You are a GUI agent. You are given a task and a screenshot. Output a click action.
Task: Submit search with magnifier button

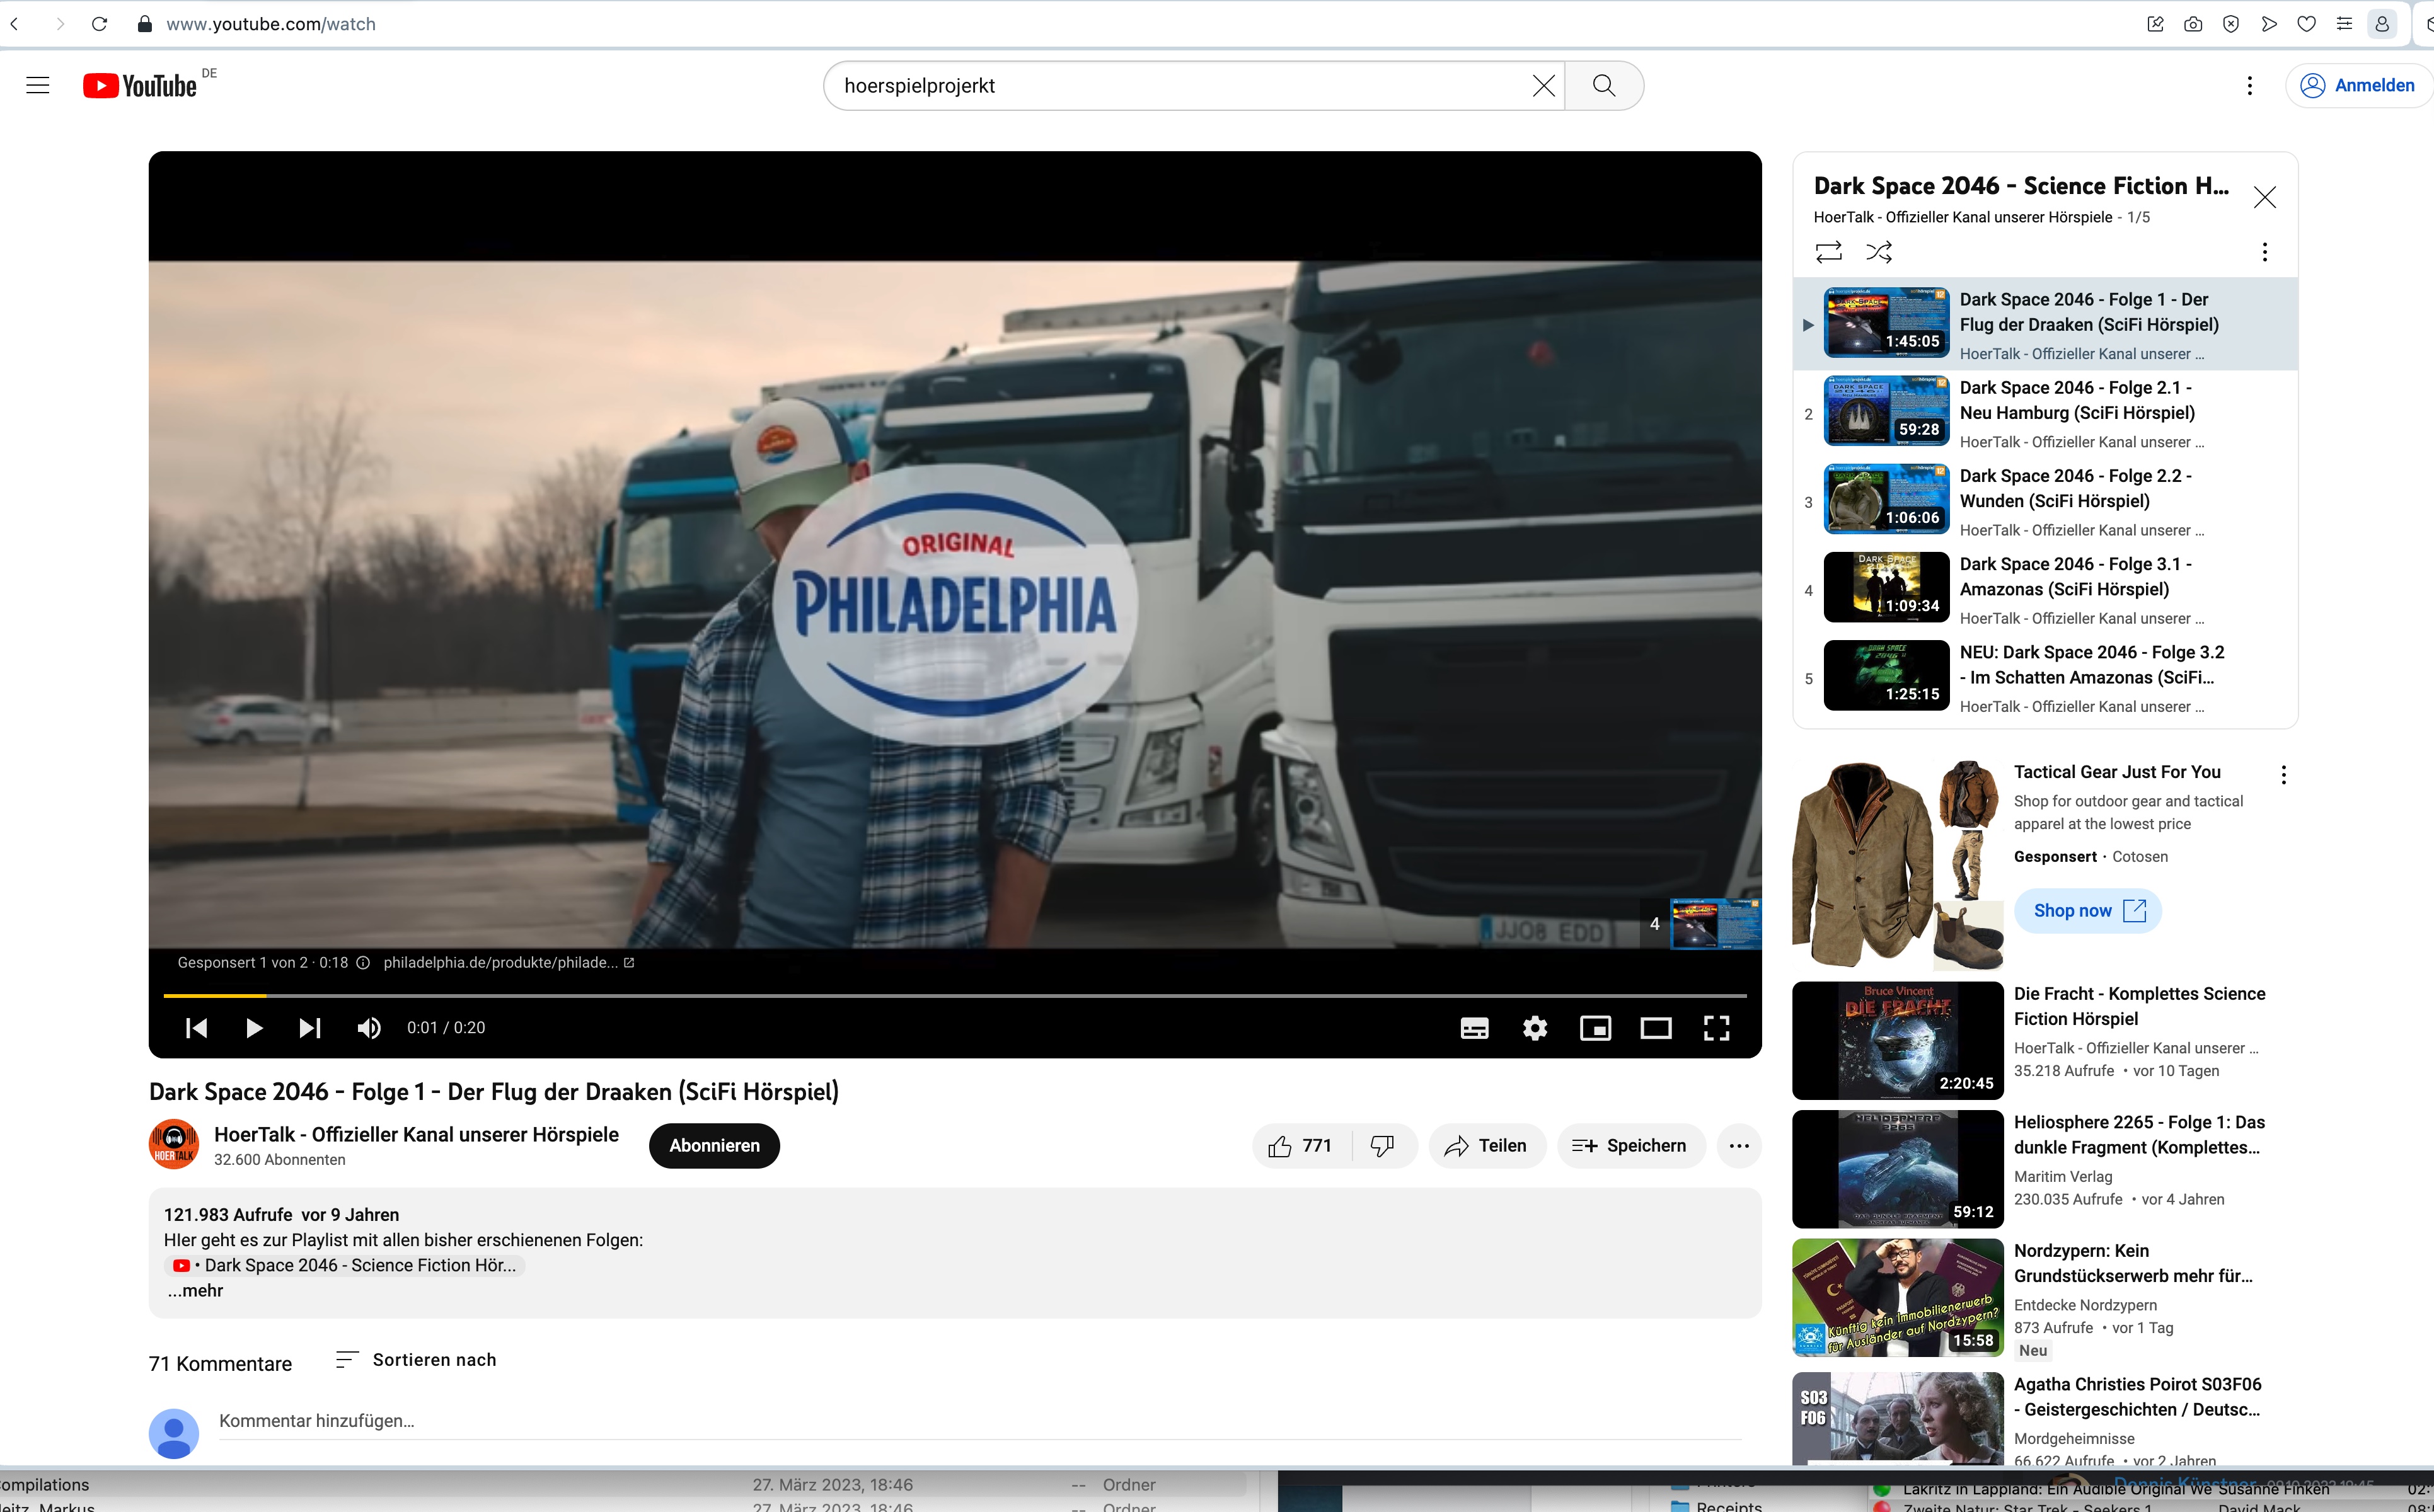pyautogui.click(x=1604, y=86)
